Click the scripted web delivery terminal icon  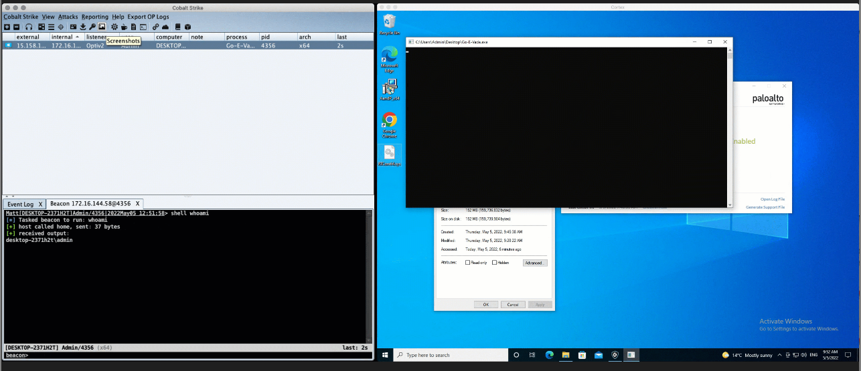(x=143, y=27)
